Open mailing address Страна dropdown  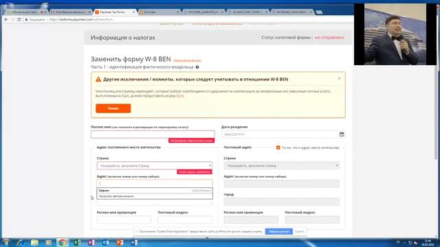[x=281, y=166]
